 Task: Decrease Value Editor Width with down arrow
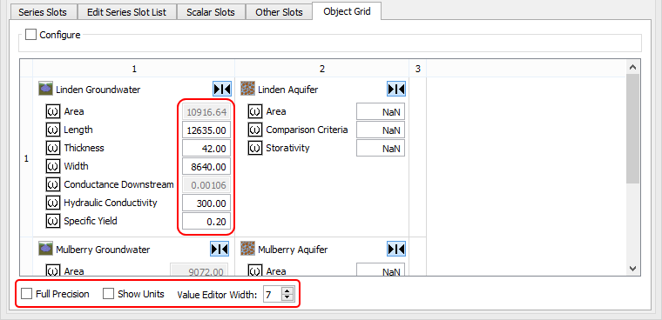(287, 297)
